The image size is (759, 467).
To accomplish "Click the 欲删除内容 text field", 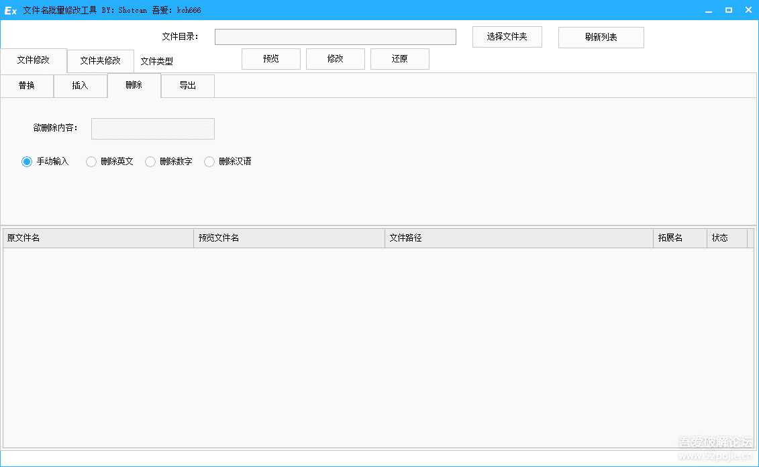I will [x=152, y=128].
